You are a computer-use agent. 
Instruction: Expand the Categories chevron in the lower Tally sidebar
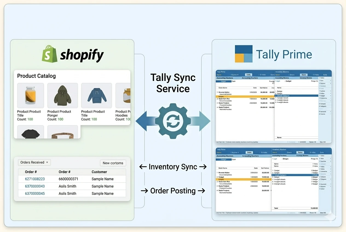tap(331, 179)
